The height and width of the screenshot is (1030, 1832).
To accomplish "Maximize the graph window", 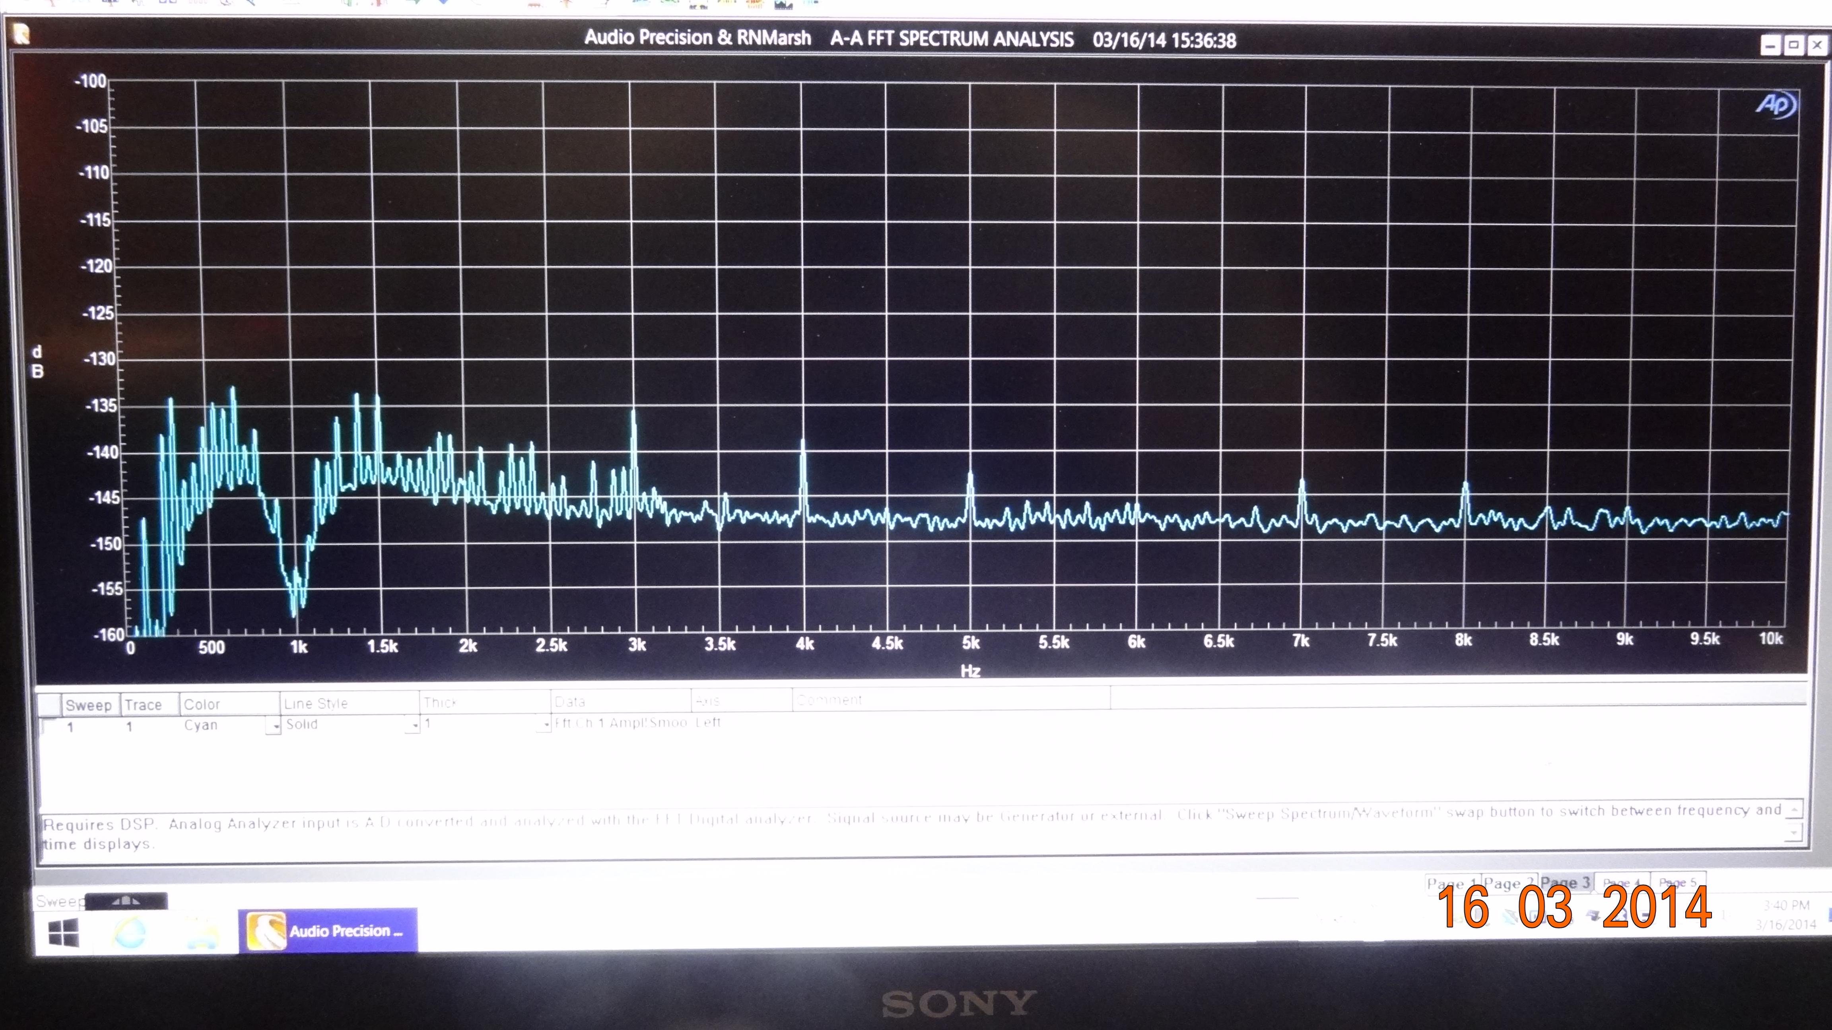I will pos(1793,45).
